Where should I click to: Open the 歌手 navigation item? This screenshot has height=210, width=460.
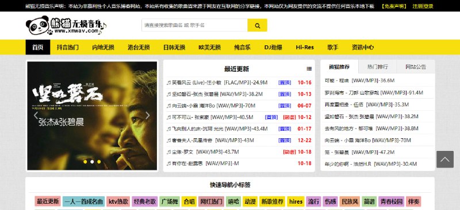[333, 47]
